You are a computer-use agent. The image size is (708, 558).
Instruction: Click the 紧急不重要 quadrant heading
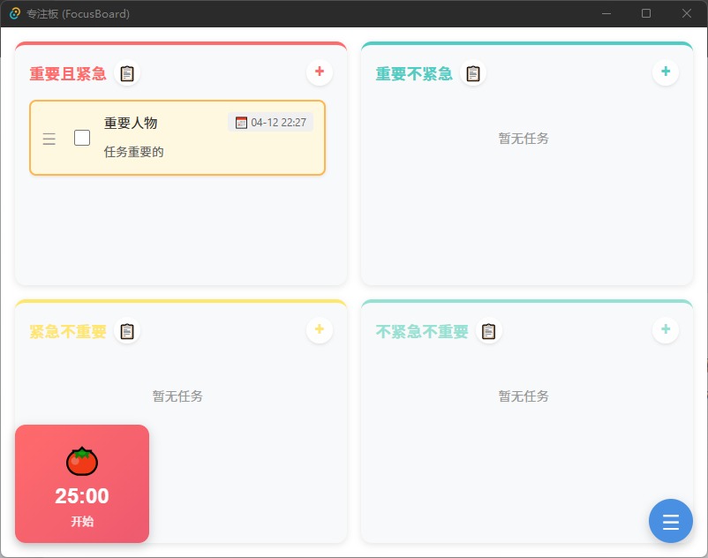(x=68, y=331)
